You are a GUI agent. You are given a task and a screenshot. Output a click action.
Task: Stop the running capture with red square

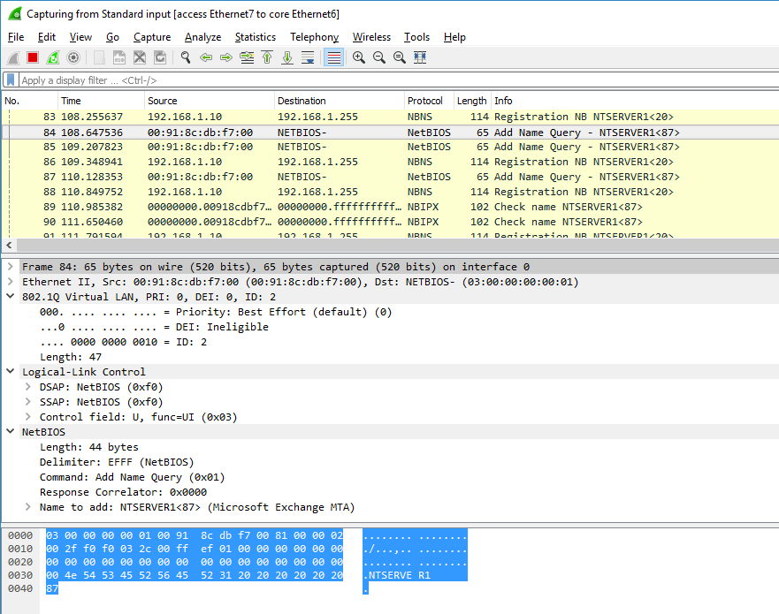(x=33, y=57)
